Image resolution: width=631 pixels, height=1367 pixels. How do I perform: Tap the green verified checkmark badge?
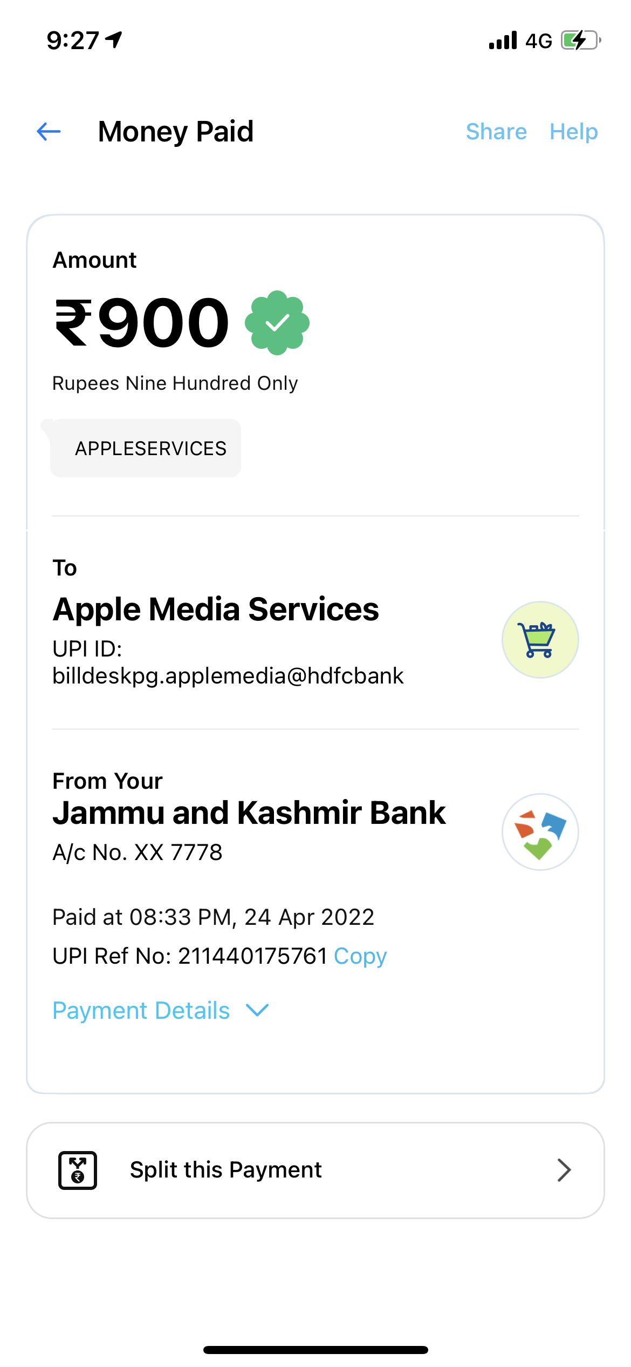(x=277, y=323)
